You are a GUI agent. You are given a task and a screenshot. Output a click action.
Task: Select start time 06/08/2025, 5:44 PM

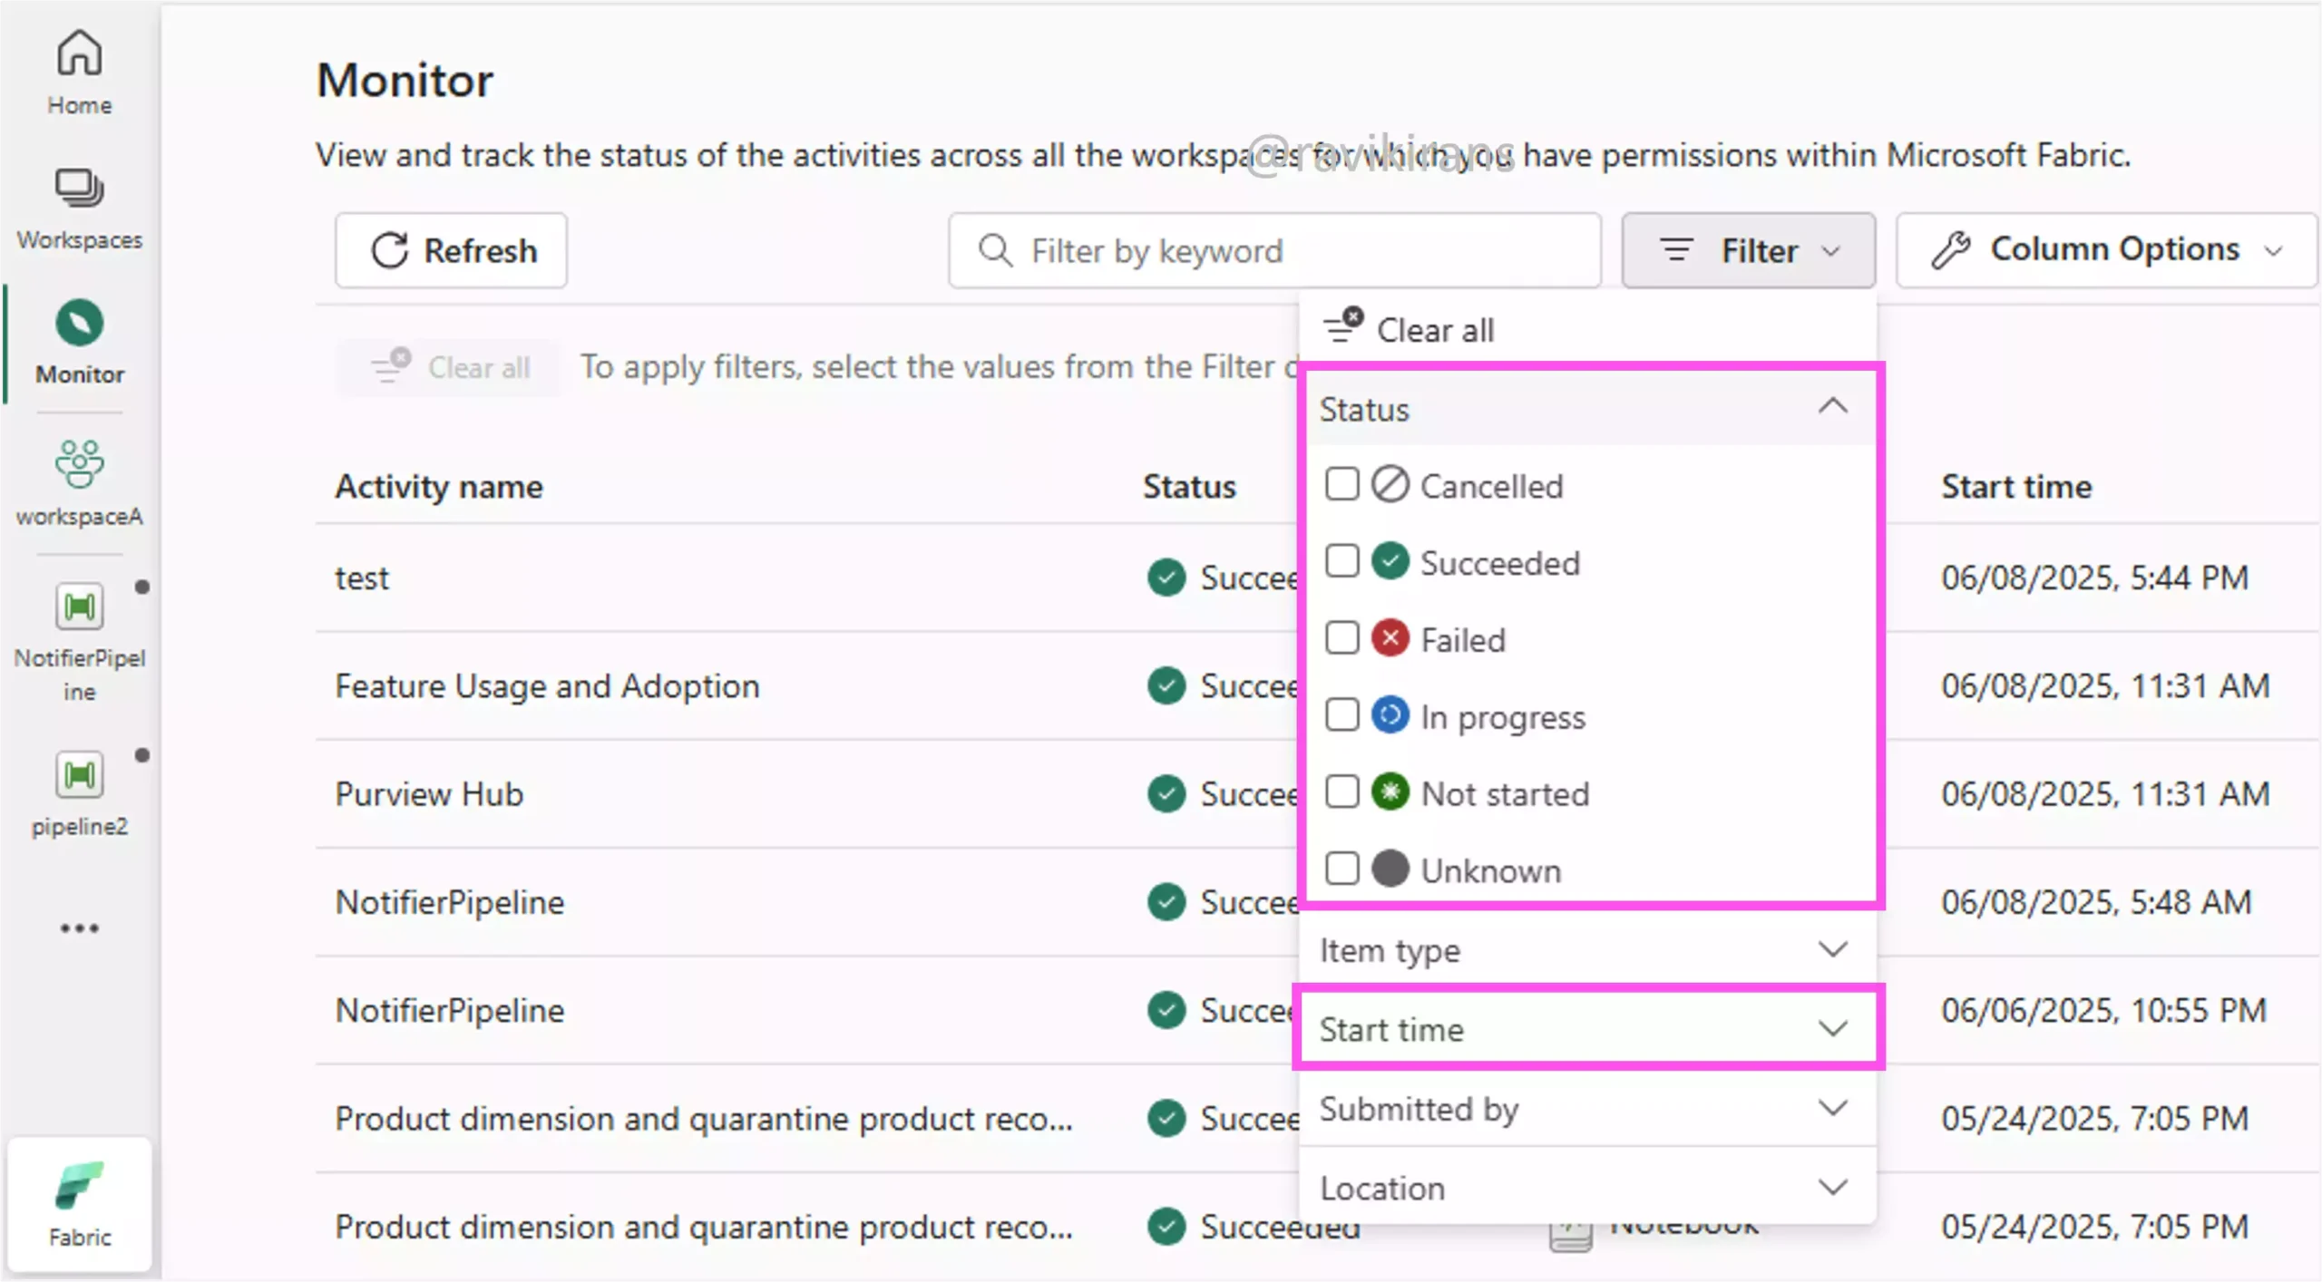[2094, 578]
